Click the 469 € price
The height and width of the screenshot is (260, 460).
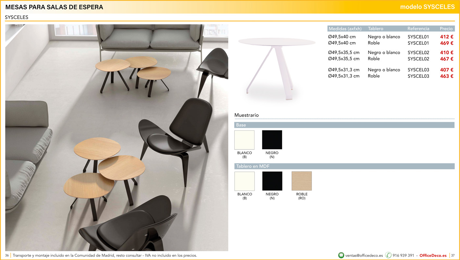[x=447, y=43]
